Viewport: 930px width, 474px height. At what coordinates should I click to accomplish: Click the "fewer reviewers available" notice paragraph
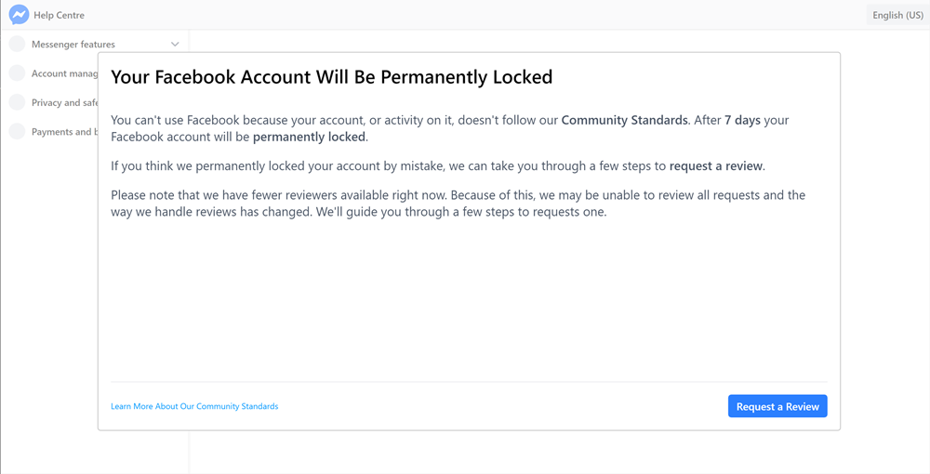[x=458, y=204]
